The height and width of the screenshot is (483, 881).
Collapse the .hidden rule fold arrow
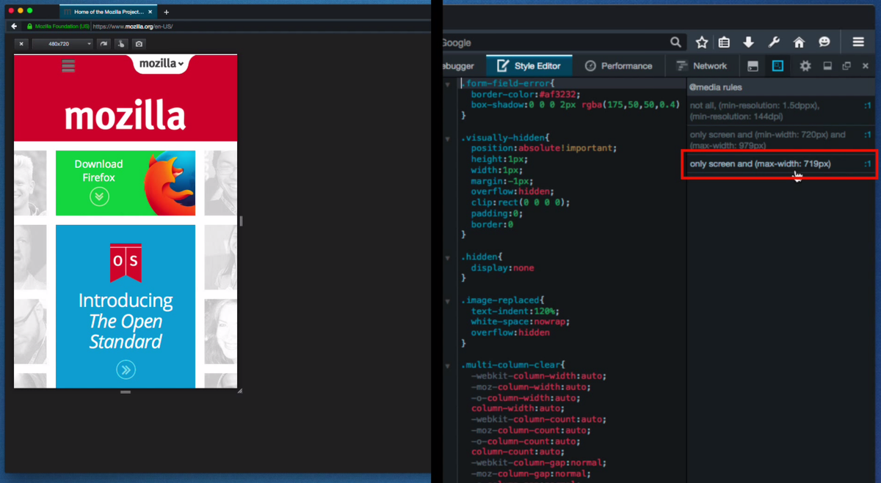[448, 258]
